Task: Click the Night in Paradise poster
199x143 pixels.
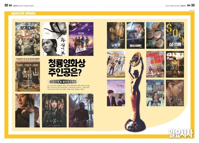Action: tap(81, 111)
